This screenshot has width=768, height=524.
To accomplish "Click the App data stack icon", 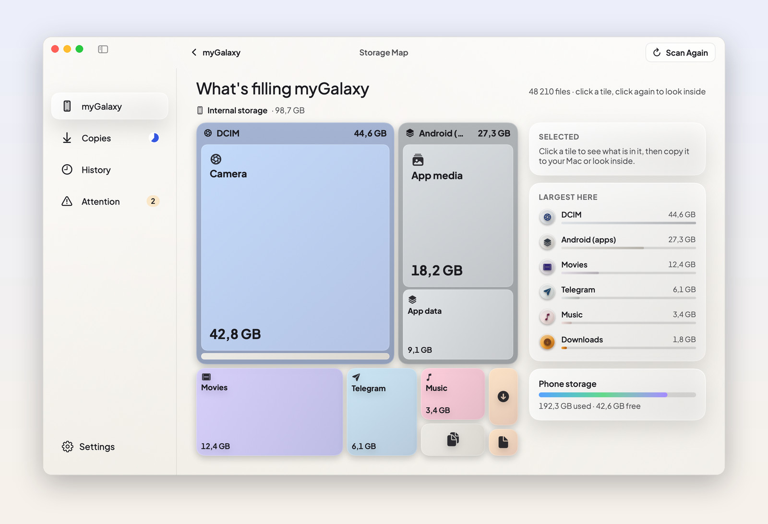I will (x=412, y=299).
